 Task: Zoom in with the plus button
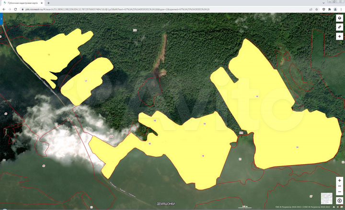(339, 180)
